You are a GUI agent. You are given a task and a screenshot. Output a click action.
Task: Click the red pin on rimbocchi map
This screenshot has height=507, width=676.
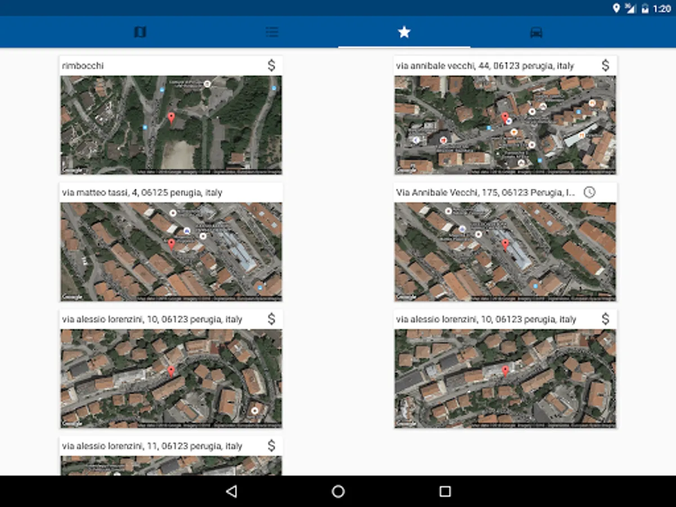pos(171,118)
